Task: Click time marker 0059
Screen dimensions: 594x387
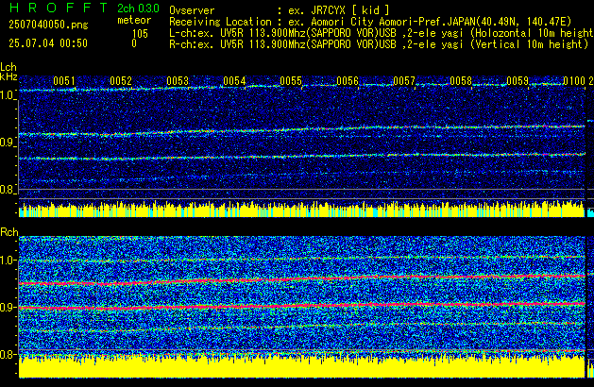Action: [518, 81]
